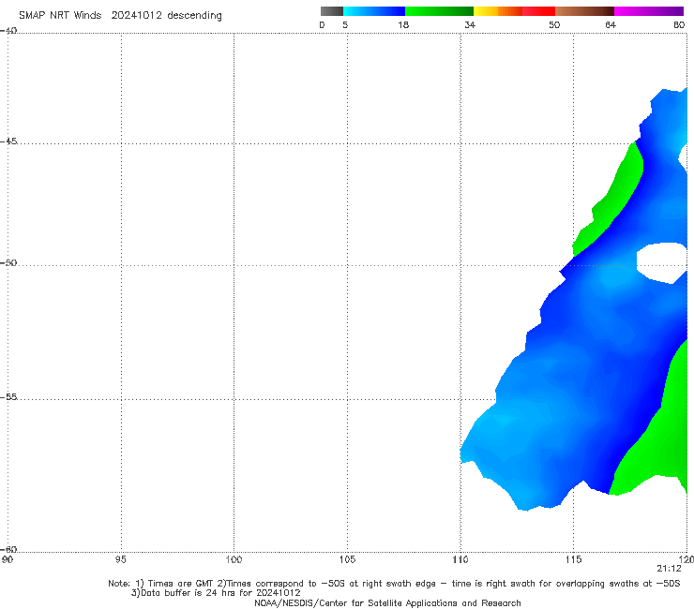Click the -55 latitude axis label
This screenshot has width=694, height=609.
click(x=8, y=396)
